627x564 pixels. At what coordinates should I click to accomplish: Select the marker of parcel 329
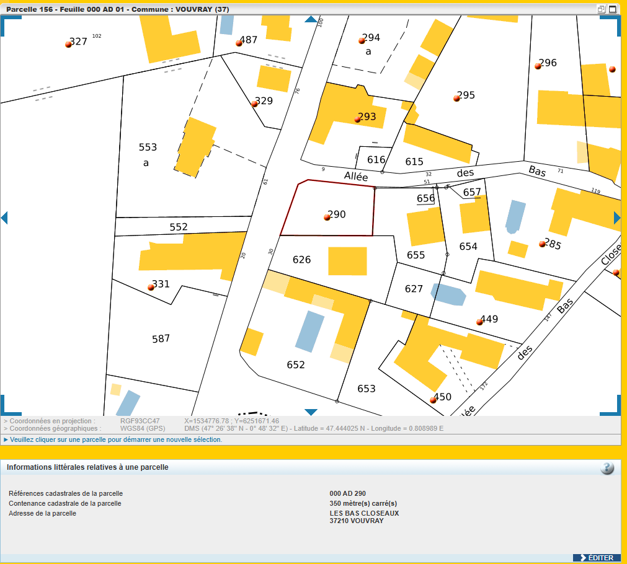coord(254,104)
